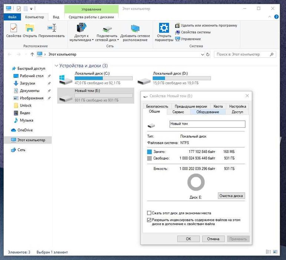
Task: Open Customize (Настройка) tab
Action: [x=237, y=106]
